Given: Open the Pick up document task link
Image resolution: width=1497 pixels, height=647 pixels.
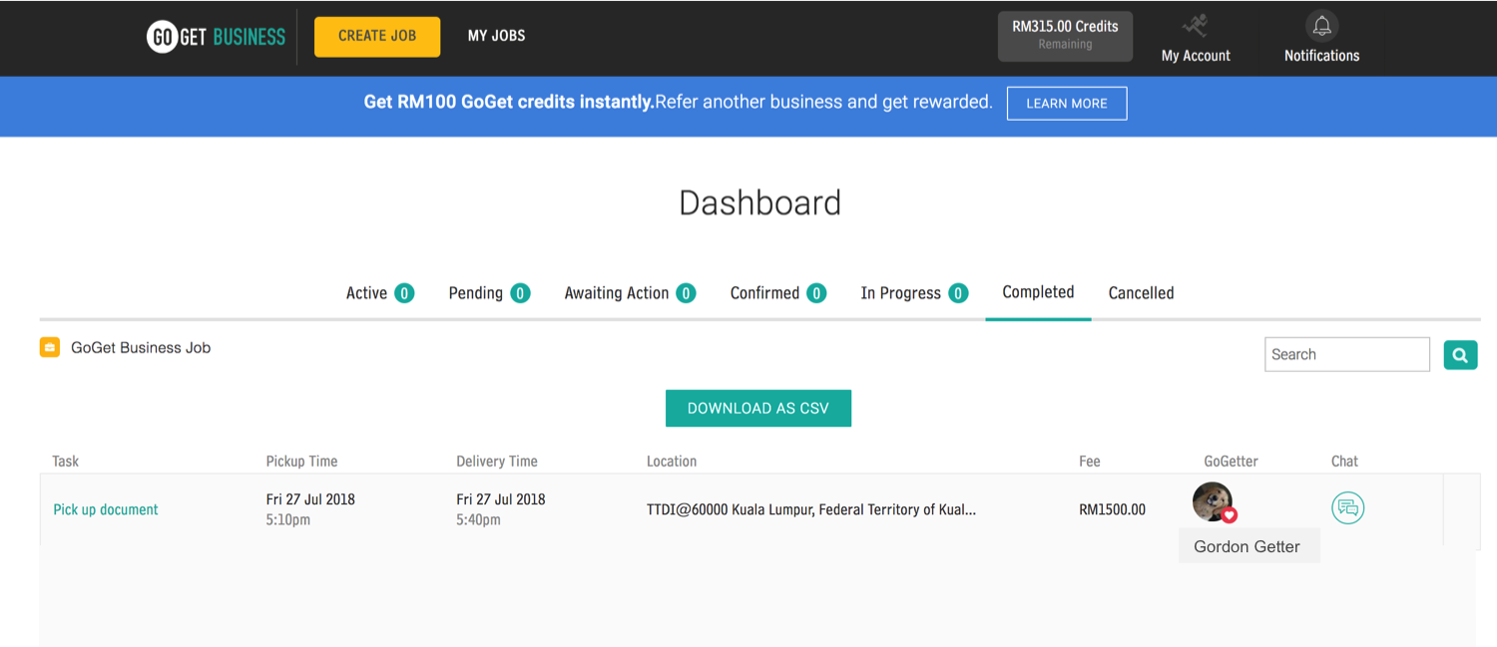Looking at the screenshot, I should [106, 509].
